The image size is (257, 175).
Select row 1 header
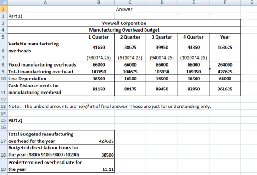click(4, 9)
